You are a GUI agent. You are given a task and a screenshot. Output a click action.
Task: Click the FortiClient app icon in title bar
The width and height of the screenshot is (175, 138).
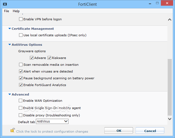[x=5, y=4]
